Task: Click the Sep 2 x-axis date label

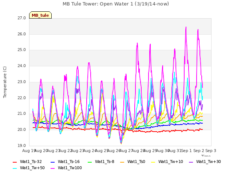Action: [x=199, y=151]
